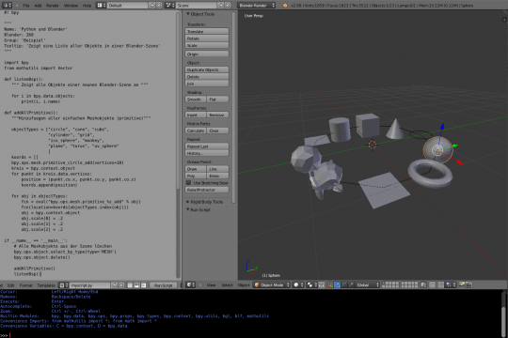Add a new scene with plus icon

pyautogui.click(x=221, y=6)
